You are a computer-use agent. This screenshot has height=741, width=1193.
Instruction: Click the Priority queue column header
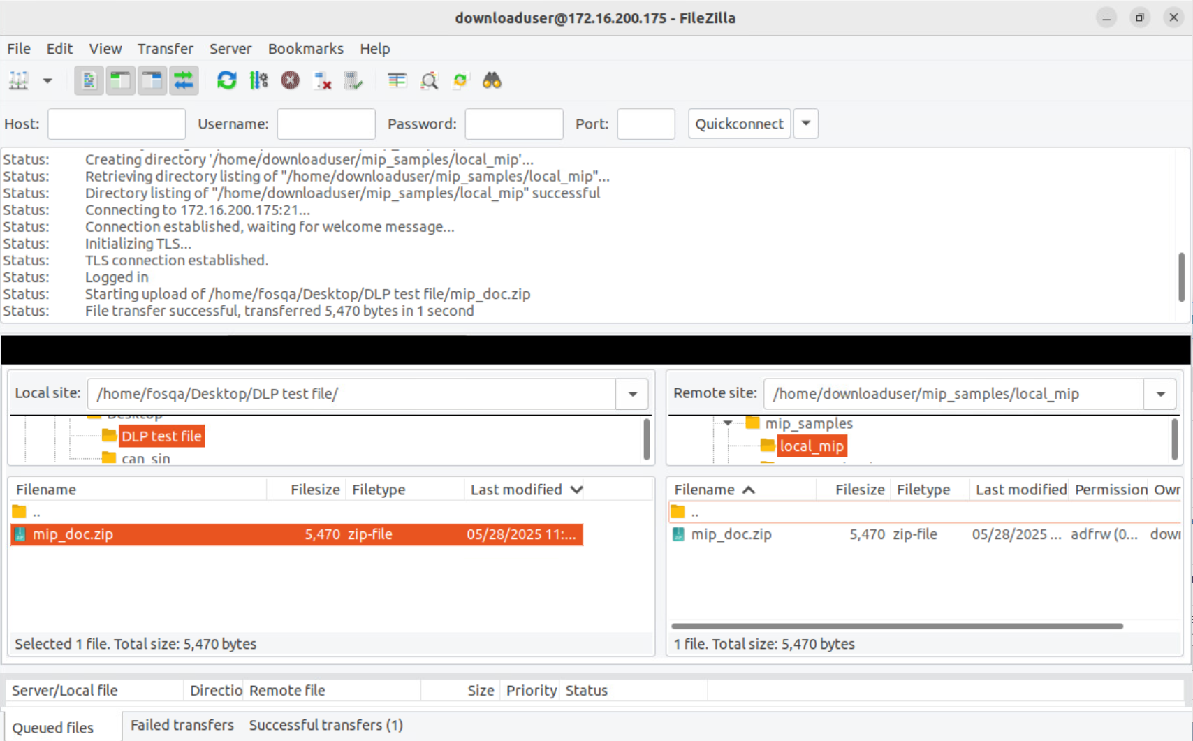531,691
